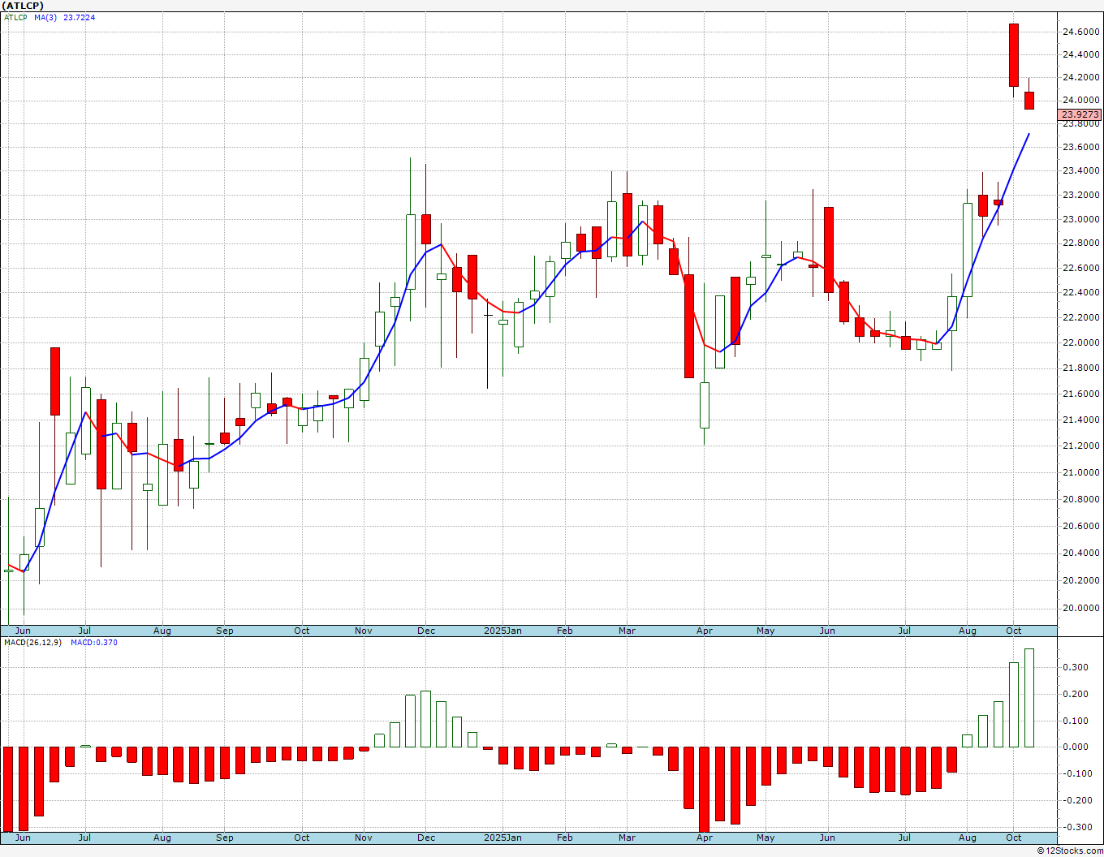
Task: Select the 21.0000 price axis label
Action: pos(1080,472)
